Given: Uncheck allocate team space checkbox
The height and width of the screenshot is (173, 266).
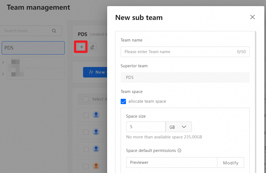Looking at the screenshot, I should click(x=123, y=101).
